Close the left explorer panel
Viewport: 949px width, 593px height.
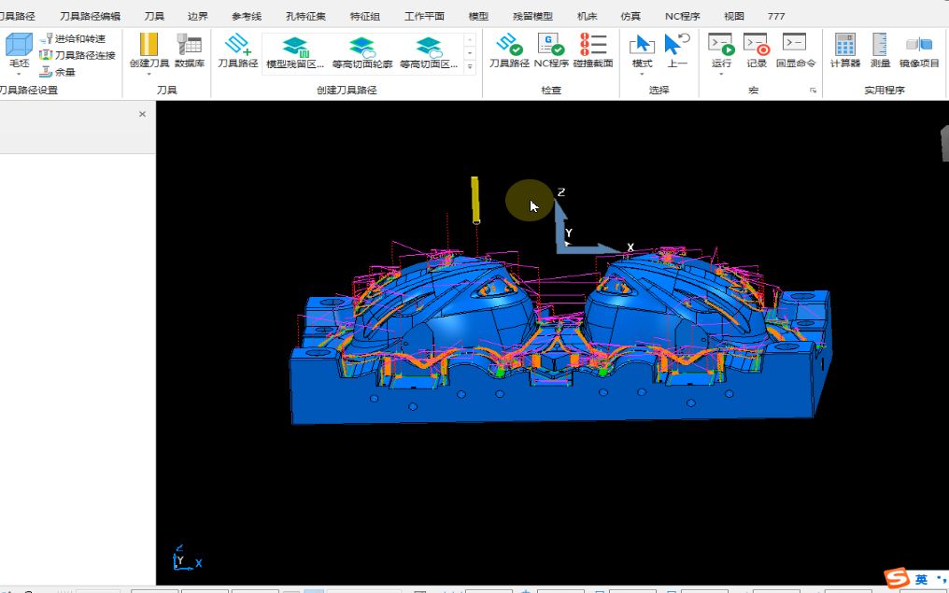tap(142, 114)
